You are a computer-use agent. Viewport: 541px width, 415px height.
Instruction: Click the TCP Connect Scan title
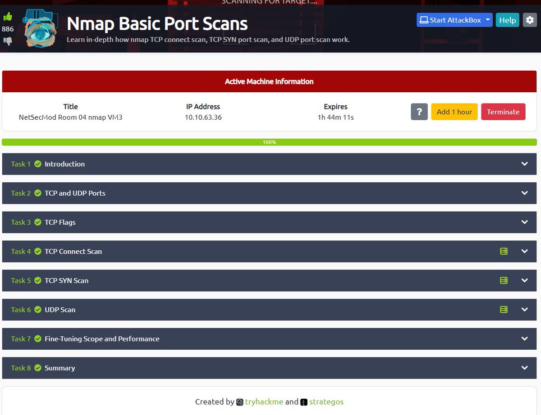click(x=73, y=252)
